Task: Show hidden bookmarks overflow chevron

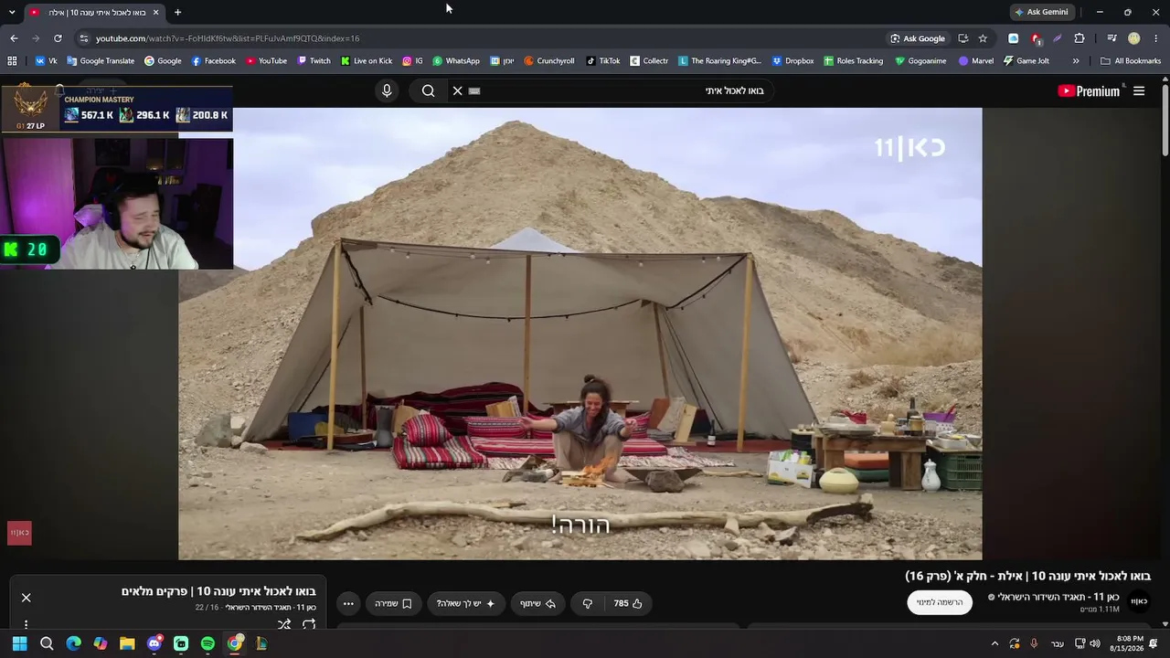Action: tap(1076, 61)
